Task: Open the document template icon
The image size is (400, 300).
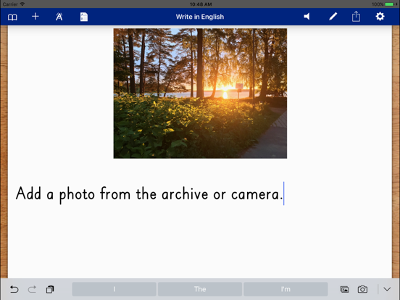Action: point(84,17)
